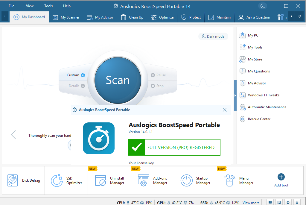Viewport: 306px width, 205px height.
Task: Click the Full Version Registered badge
Action: tap(174, 148)
